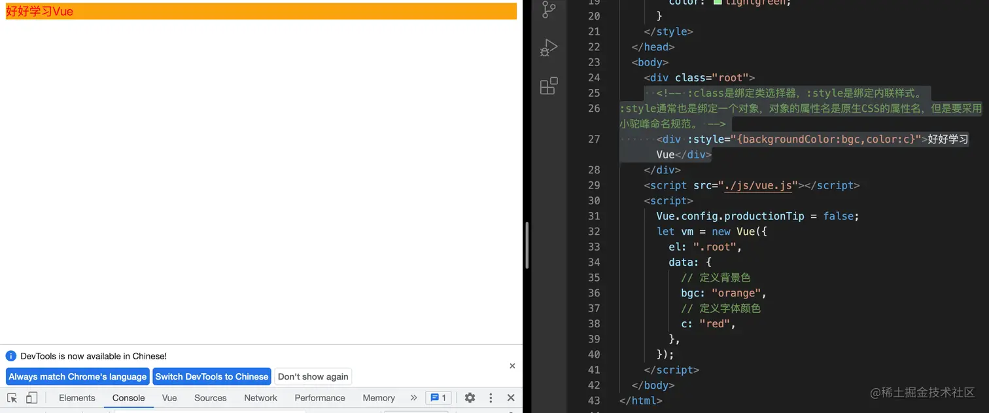Click the pane divider handle between browser and editor

pyautogui.click(x=527, y=245)
